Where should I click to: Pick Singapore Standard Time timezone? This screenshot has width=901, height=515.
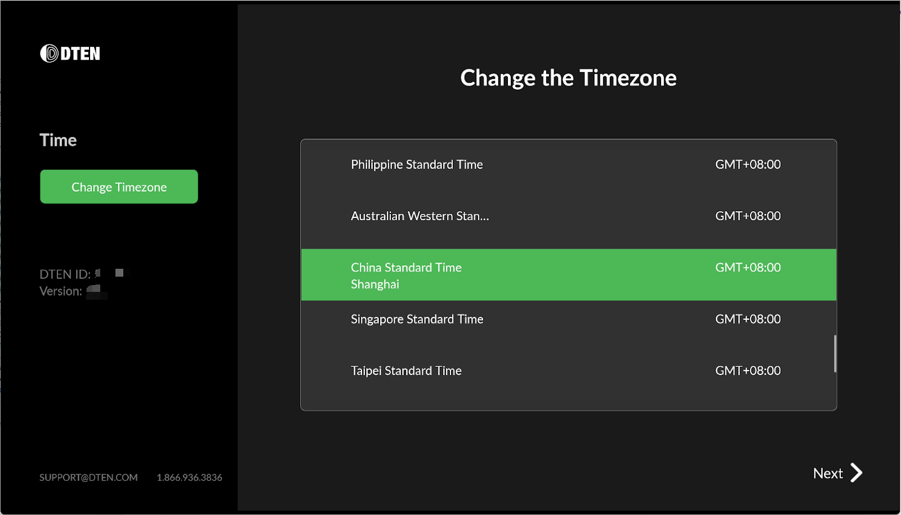pyautogui.click(x=569, y=319)
